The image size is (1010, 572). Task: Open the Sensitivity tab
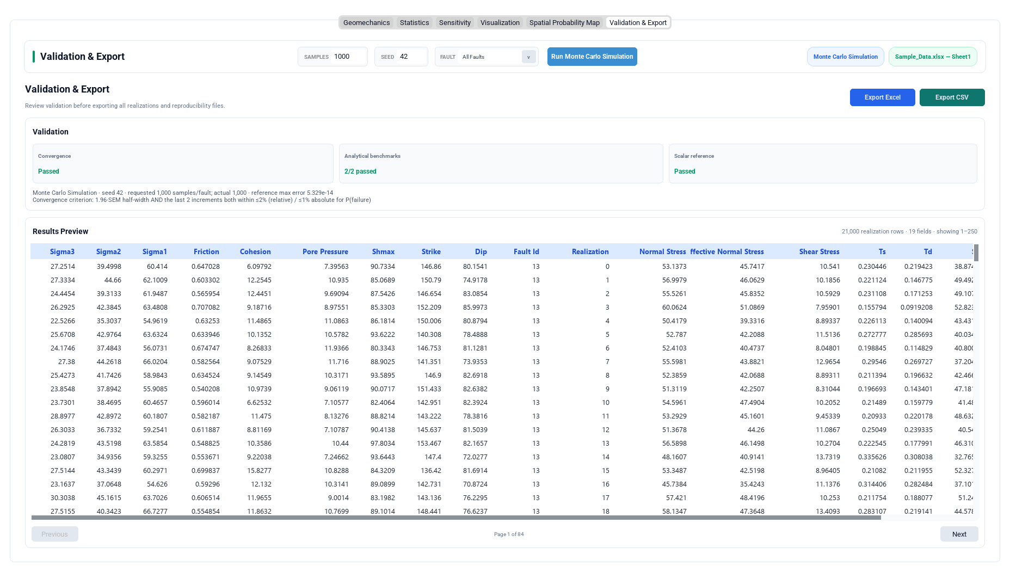click(454, 22)
